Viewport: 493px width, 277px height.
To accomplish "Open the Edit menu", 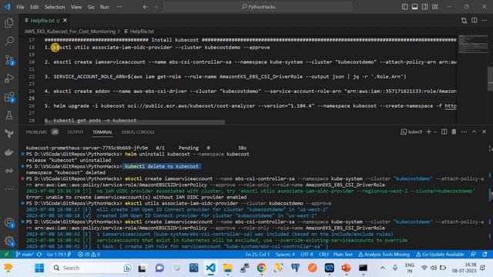I will (x=34, y=7).
